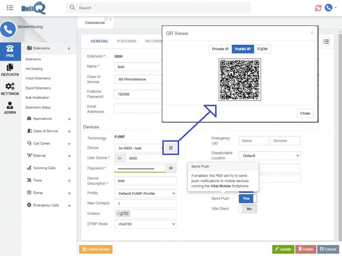Open the Class of Service dropdown field
Viewport: 342px width, 256px height.
(138, 79)
